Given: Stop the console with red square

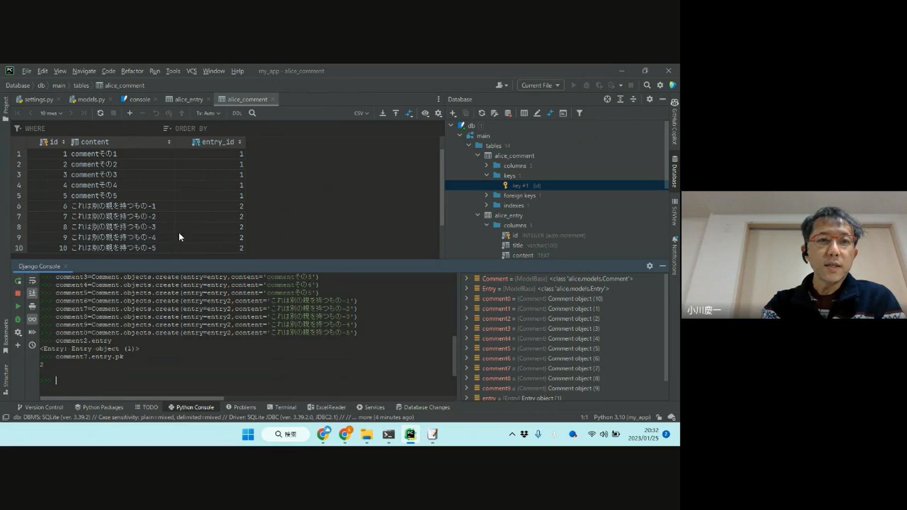Looking at the screenshot, I should pyautogui.click(x=18, y=293).
